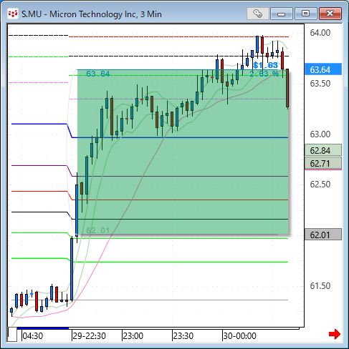Click the window title S.MU - Micron Technology Inc
Viewport: 349px width, 349px height.
coord(92,14)
